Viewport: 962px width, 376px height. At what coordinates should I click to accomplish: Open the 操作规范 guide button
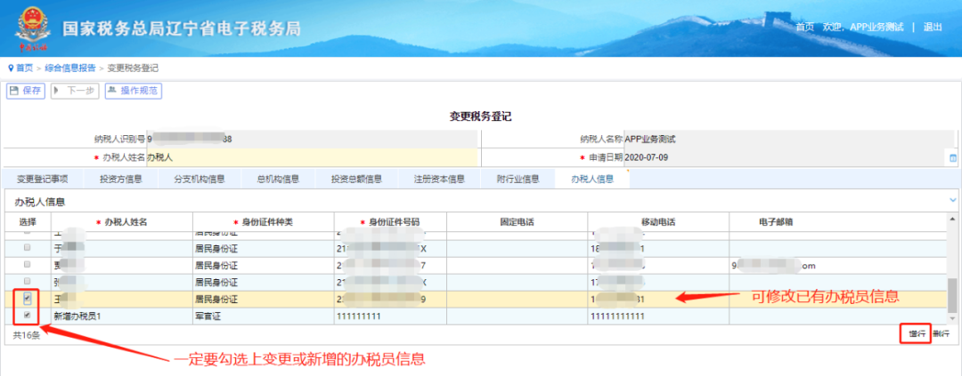tap(133, 91)
